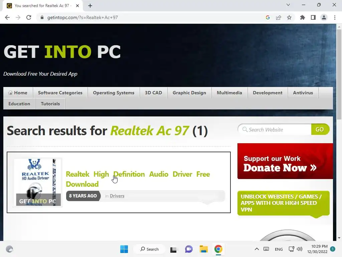Open the Windows Start menu
Screen dimensions: 342x257
(x=124, y=249)
